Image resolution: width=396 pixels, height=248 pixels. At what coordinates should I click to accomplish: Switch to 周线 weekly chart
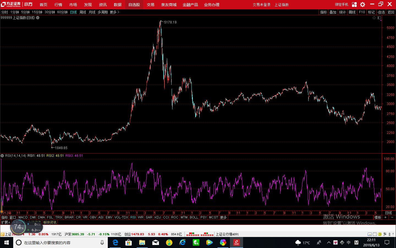point(83,12)
